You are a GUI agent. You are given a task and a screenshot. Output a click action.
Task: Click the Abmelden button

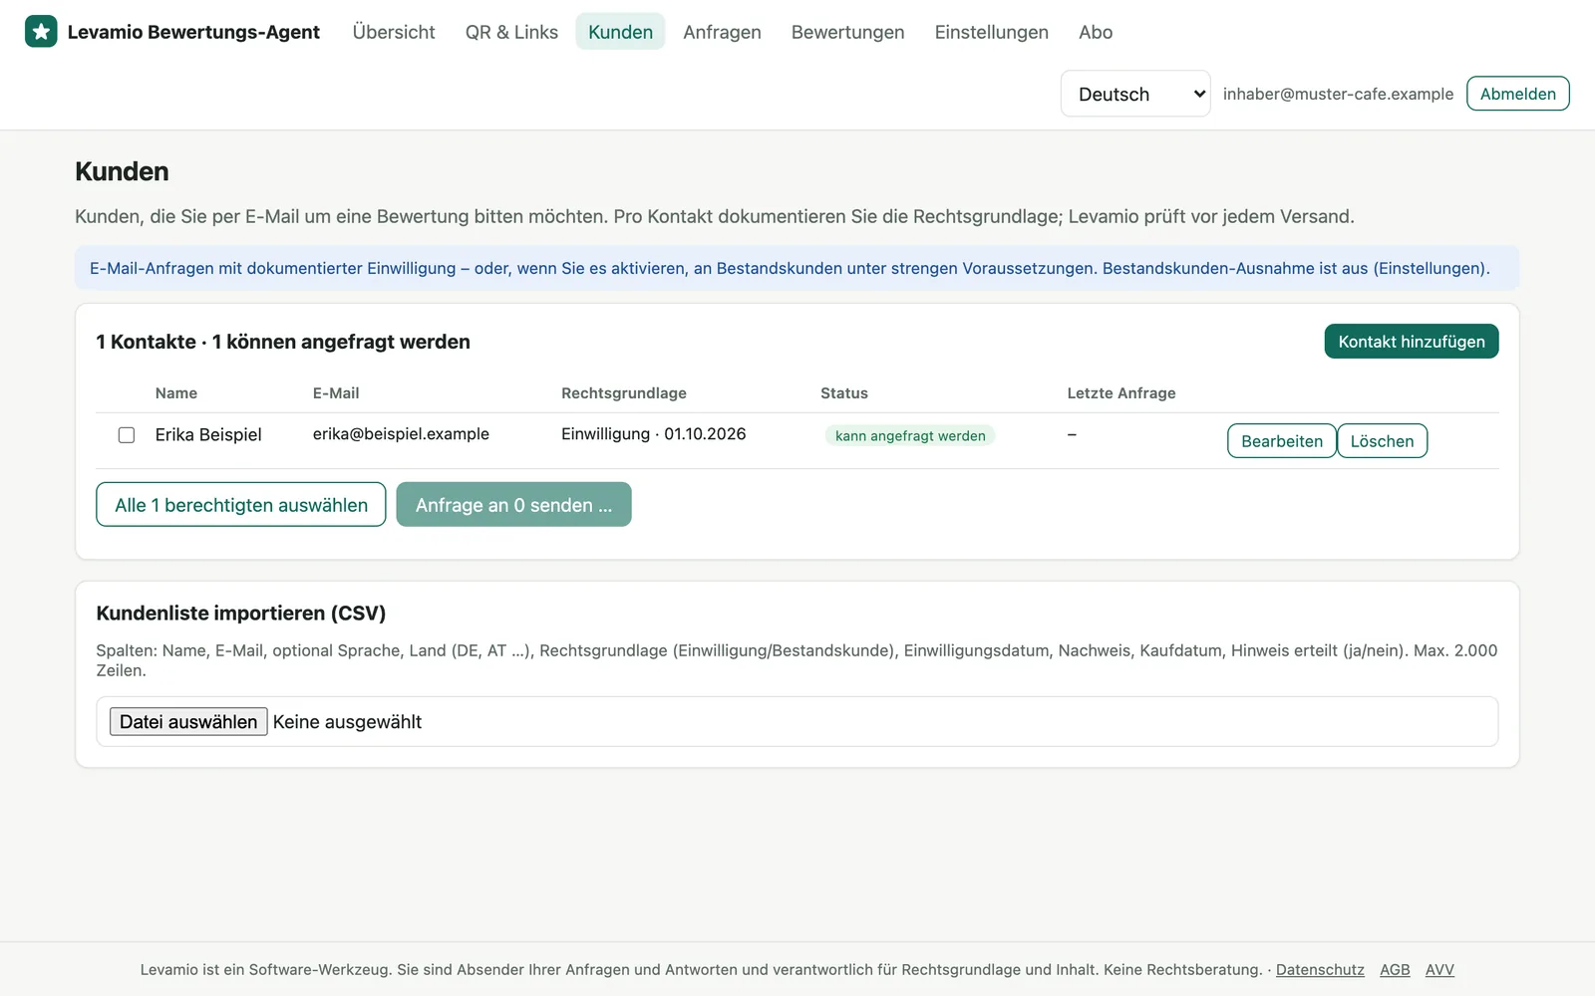pyautogui.click(x=1517, y=94)
